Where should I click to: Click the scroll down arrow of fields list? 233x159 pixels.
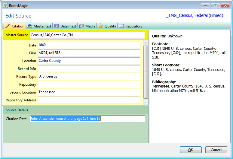(146, 102)
